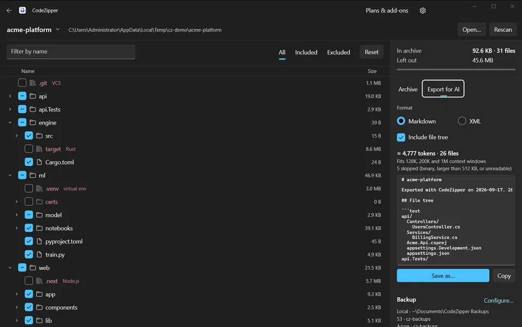Viewport: 522px width, 327px height.
Task: Click the engine folder icon
Action: click(x=33, y=122)
